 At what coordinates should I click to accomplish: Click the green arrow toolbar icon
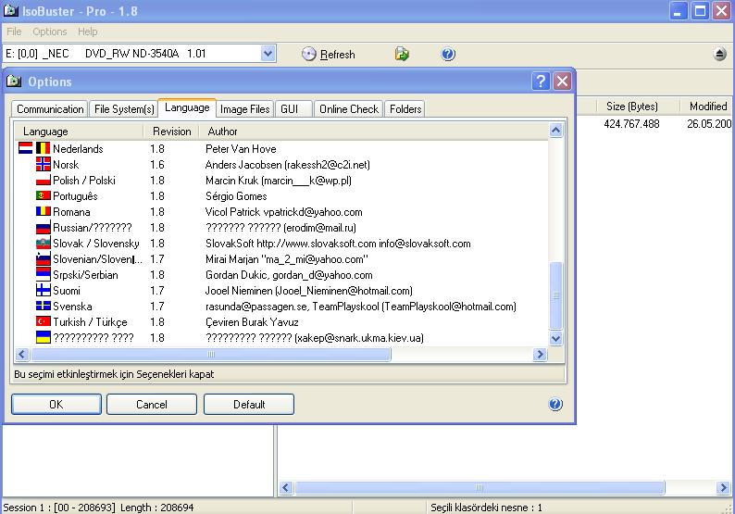pos(402,55)
